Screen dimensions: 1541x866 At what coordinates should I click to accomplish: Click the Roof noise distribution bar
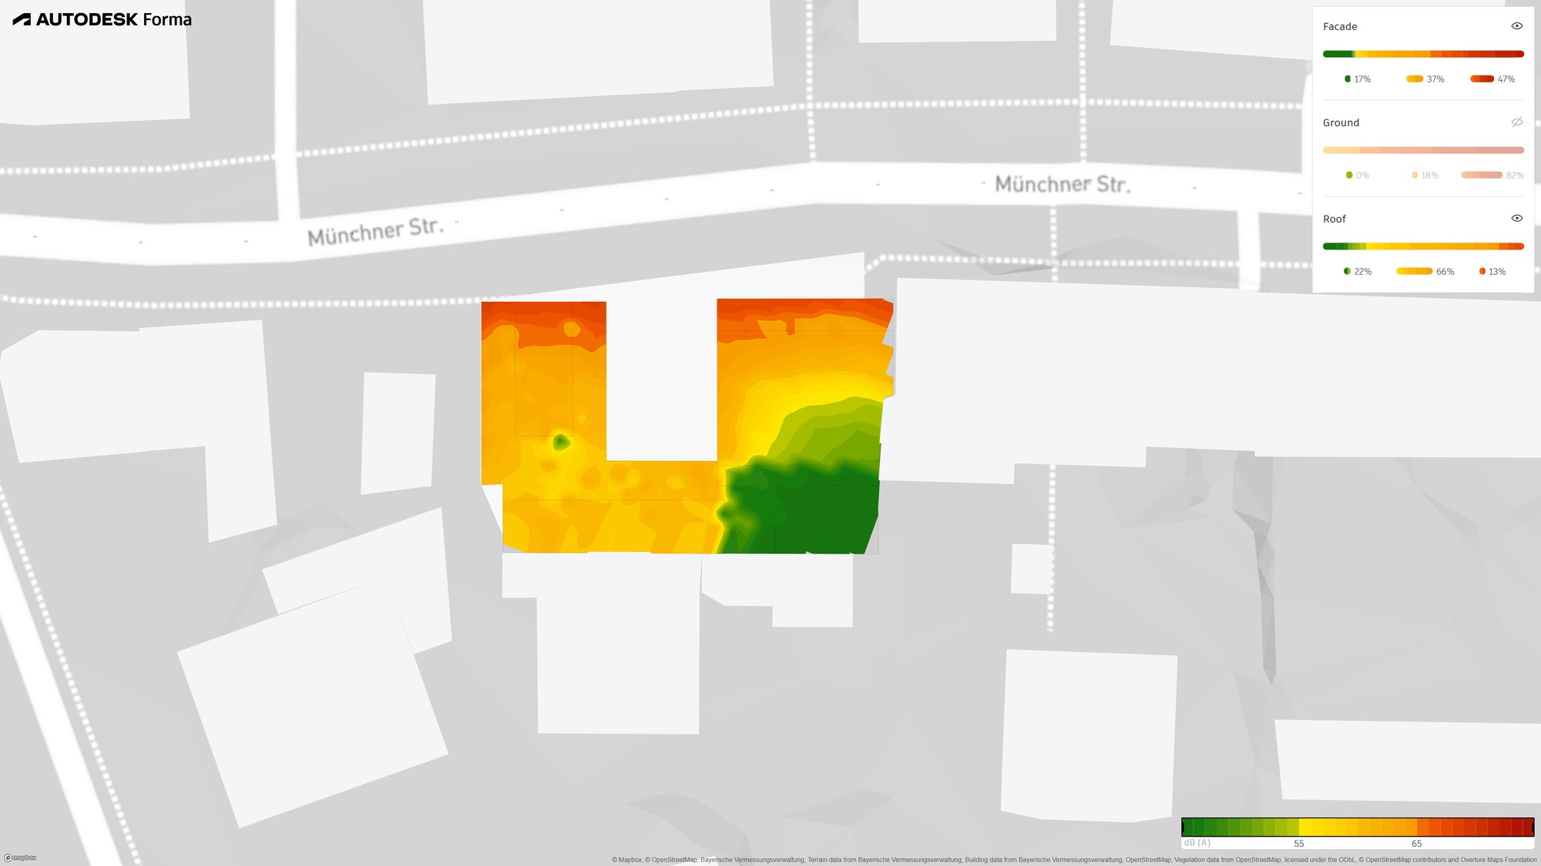point(1423,246)
